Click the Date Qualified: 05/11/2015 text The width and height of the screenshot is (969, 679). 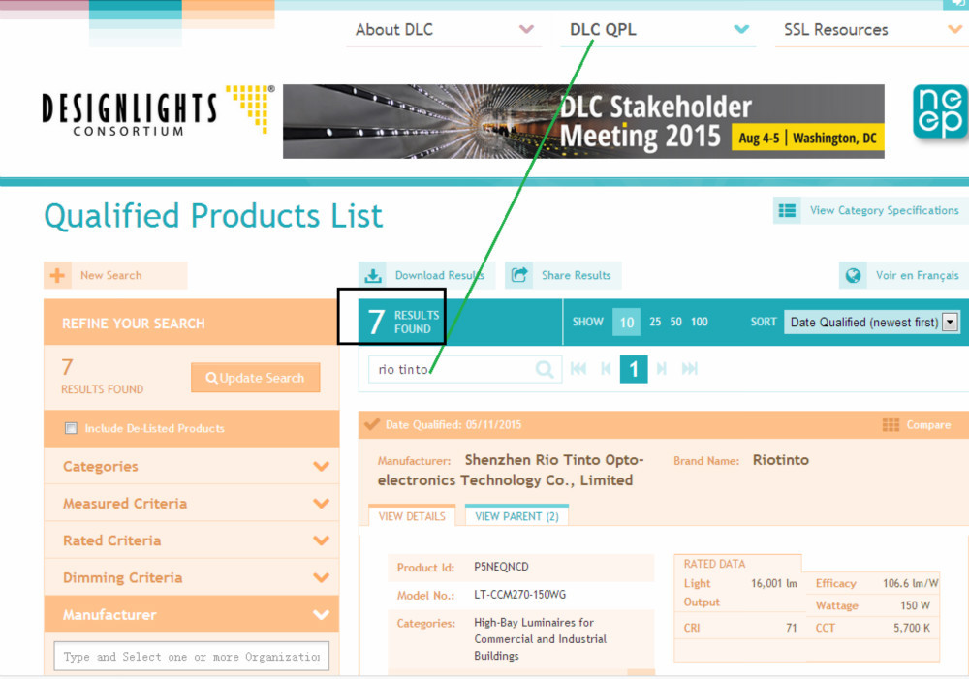[453, 425]
